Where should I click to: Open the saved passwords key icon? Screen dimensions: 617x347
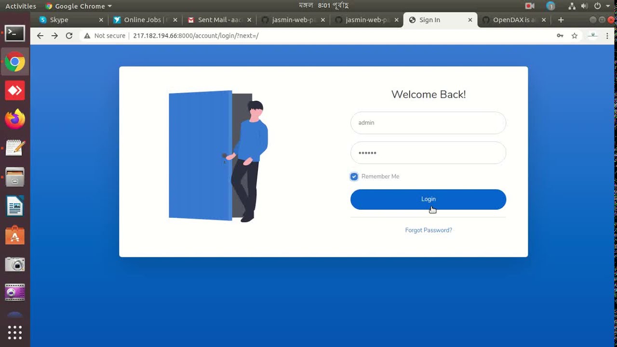coord(560,36)
